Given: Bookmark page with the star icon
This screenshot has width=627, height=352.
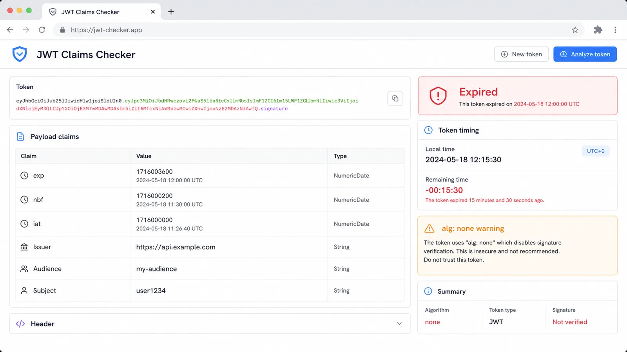Looking at the screenshot, I should (575, 30).
